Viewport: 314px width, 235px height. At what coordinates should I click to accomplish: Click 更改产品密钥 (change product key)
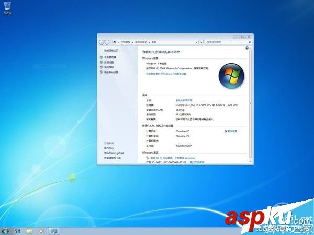click(197, 162)
